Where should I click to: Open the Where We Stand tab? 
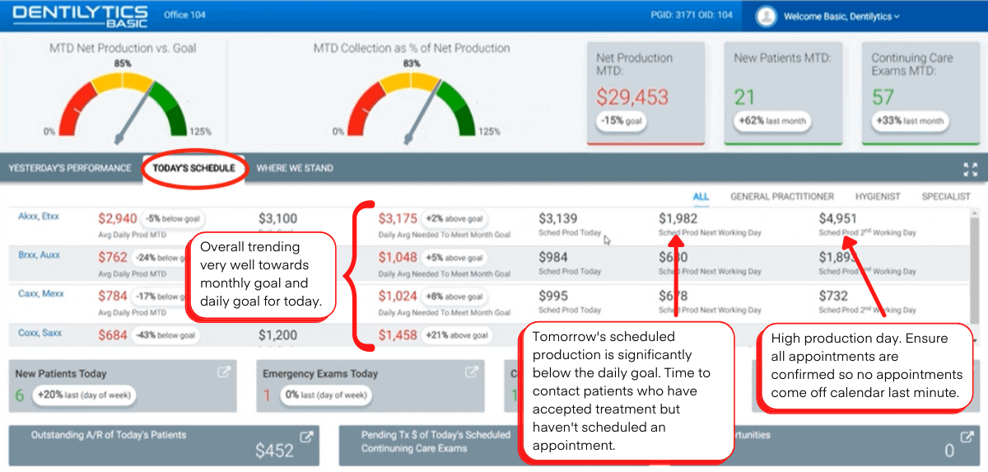coord(295,168)
